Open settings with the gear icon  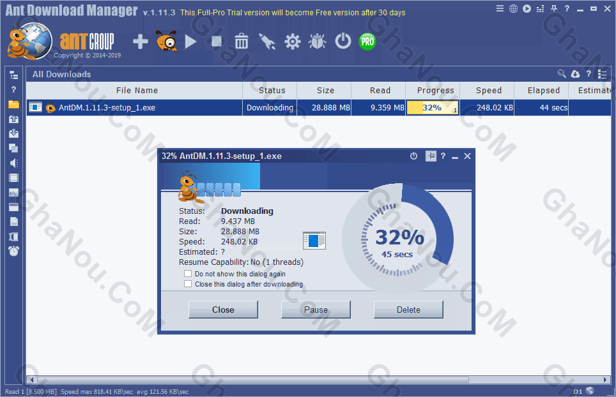[x=292, y=41]
